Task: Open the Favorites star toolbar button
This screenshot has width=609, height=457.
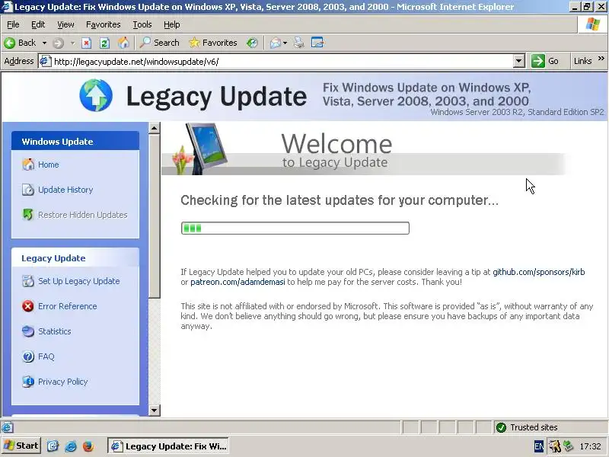Action: (x=213, y=43)
